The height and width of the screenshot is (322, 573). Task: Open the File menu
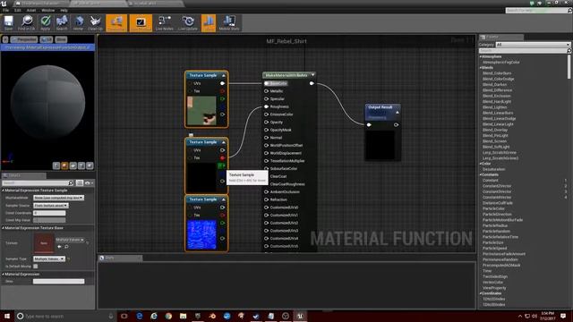click(6, 10)
